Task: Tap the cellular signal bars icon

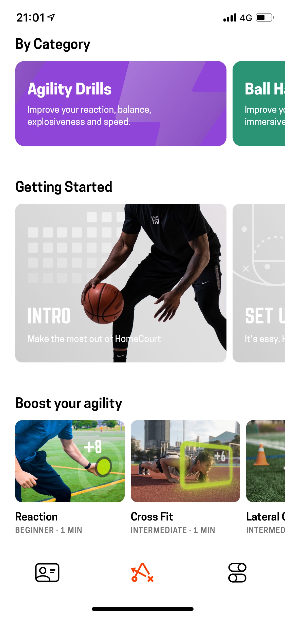Action: click(230, 18)
